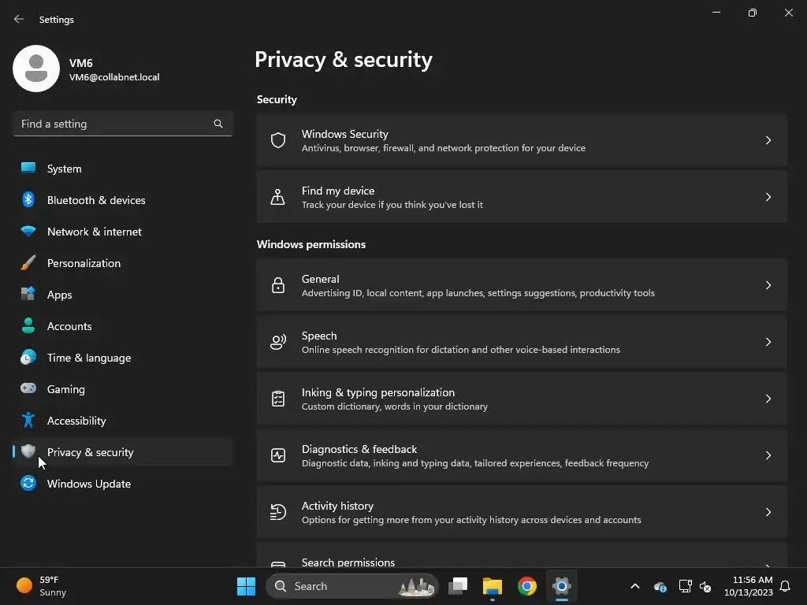The width and height of the screenshot is (807, 605).
Task: Launch Google Chrome from the taskbar
Action: 527,586
